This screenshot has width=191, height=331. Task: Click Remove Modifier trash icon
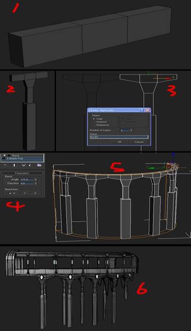30,165
